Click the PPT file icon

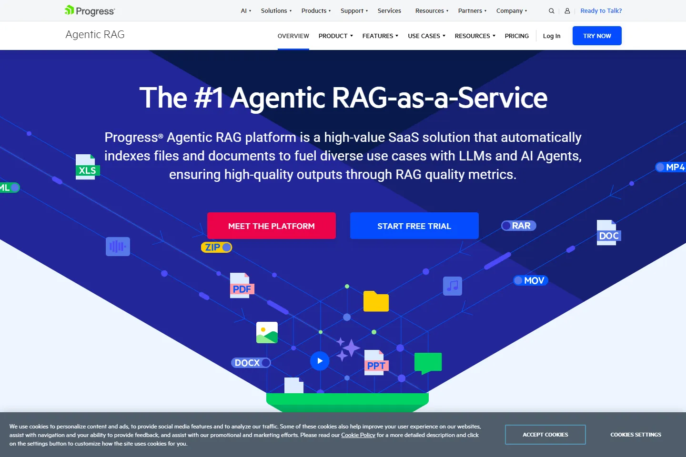376,363
